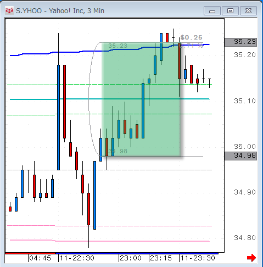Click the 34.90 price axis label
This screenshot has width=263, height=267.
click(x=245, y=192)
